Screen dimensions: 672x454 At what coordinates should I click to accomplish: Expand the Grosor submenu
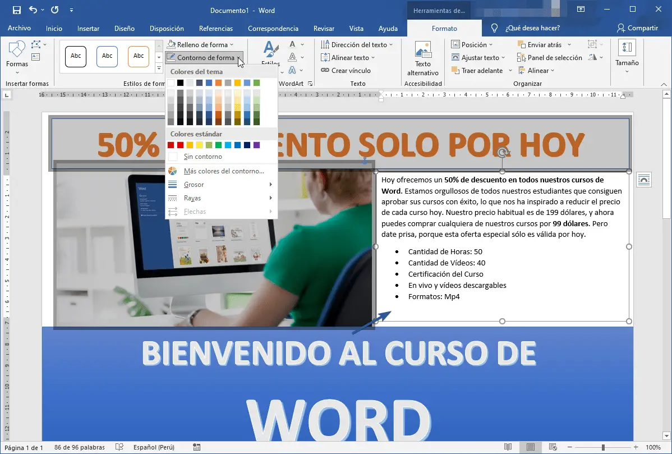(x=194, y=184)
